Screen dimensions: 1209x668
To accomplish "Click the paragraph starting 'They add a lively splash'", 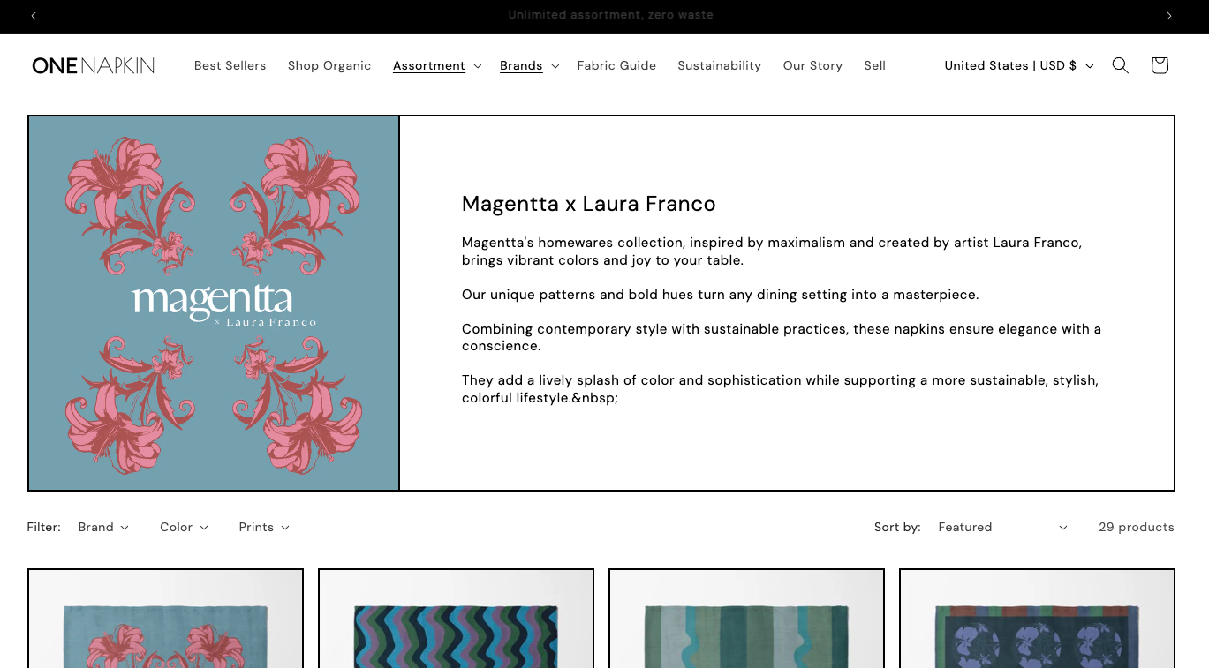I will [x=780, y=389].
